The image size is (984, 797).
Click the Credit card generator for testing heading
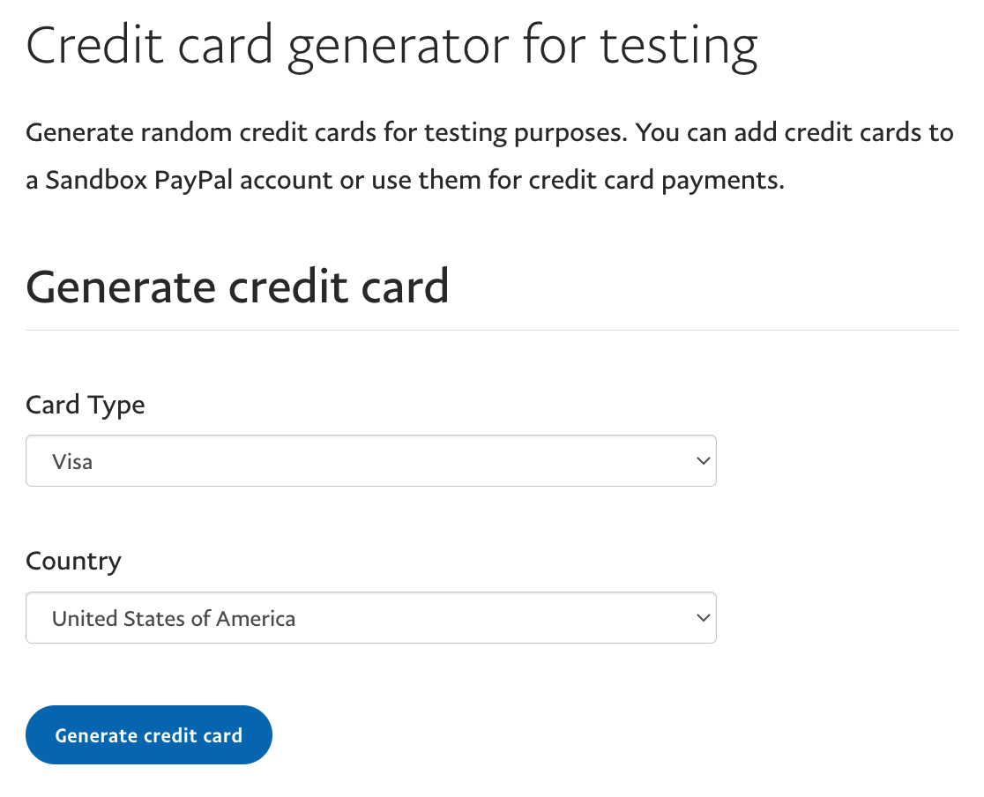tap(391, 45)
